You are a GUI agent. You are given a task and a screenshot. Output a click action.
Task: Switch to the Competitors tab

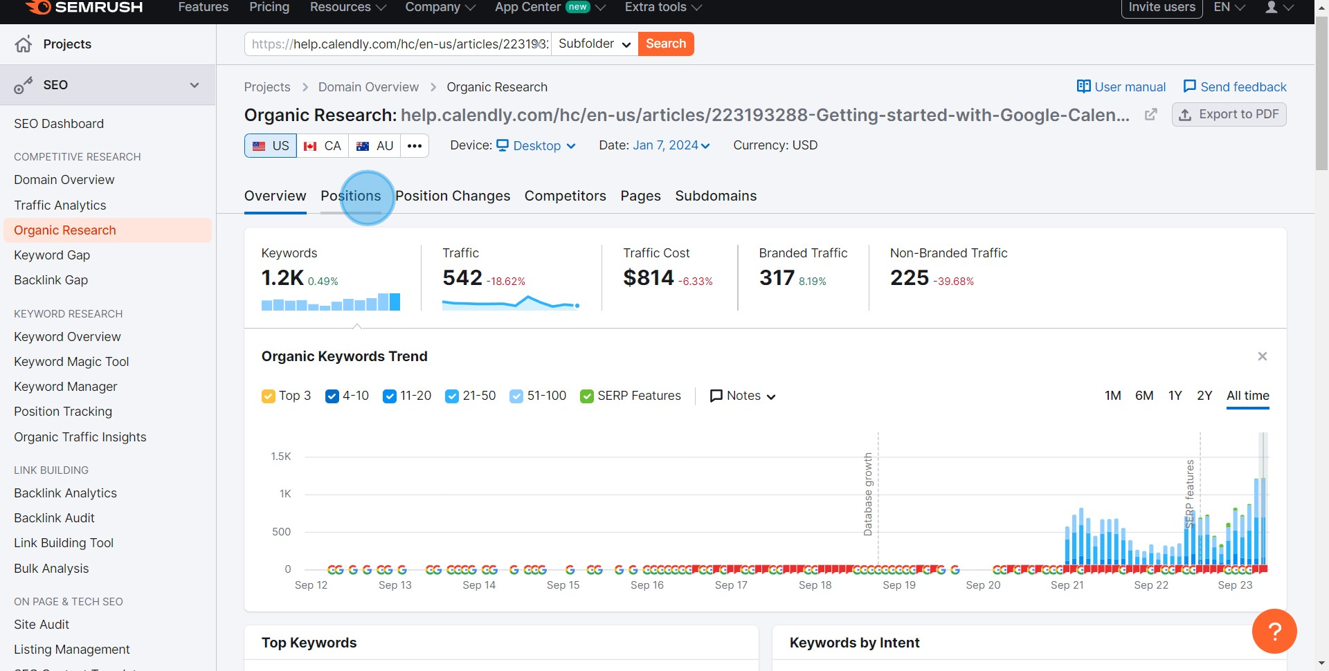[x=566, y=196]
